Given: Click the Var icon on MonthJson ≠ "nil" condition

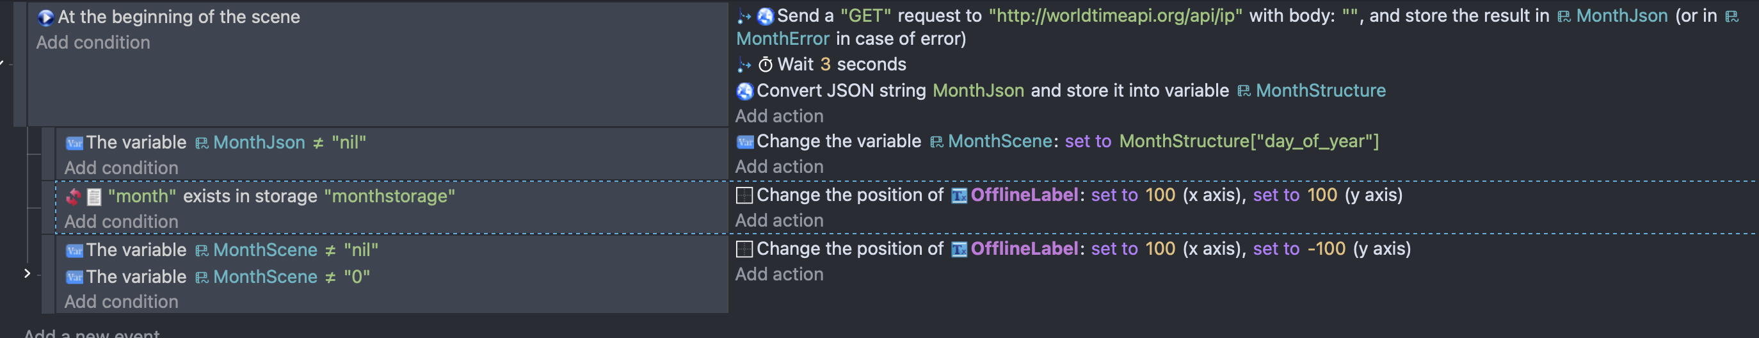Looking at the screenshot, I should click(74, 143).
